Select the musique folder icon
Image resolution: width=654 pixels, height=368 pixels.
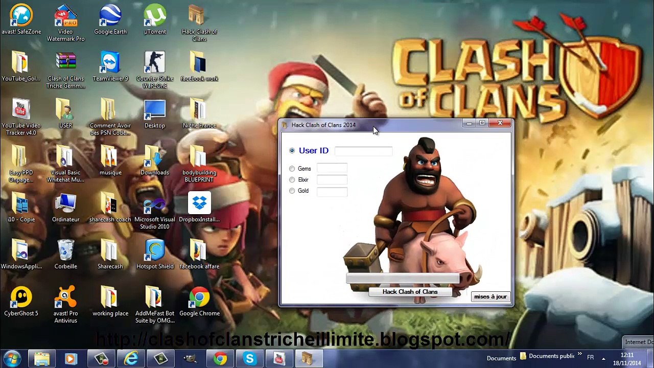pos(110,161)
